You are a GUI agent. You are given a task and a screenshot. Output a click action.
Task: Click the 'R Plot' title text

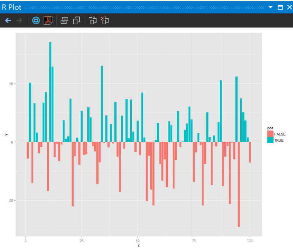click(12, 7)
